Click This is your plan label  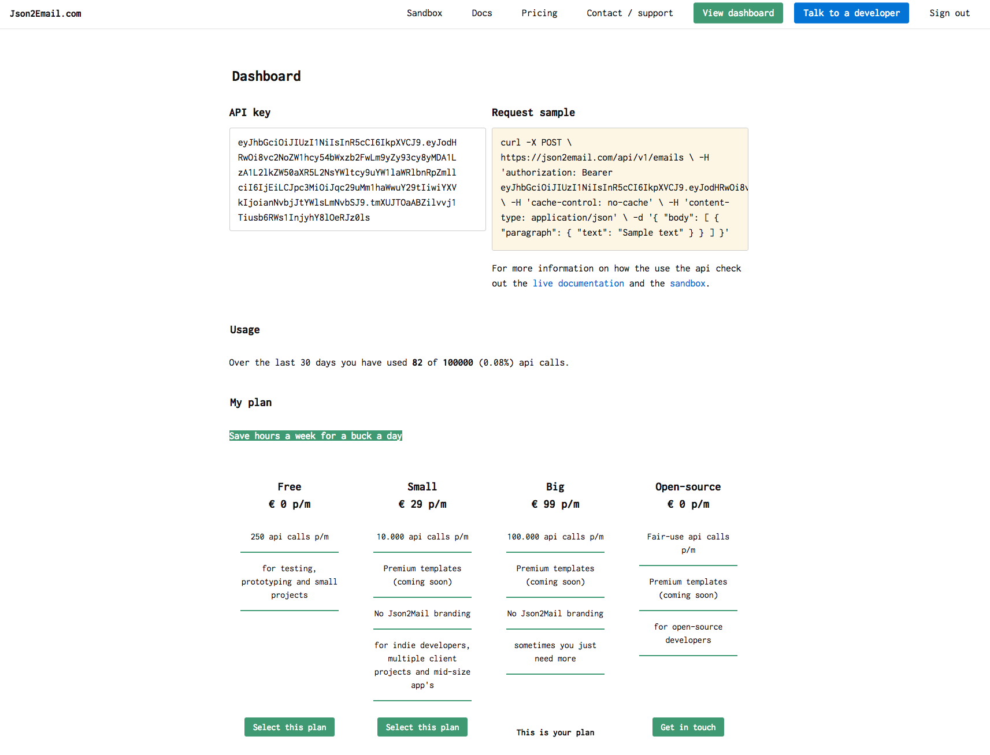(555, 732)
